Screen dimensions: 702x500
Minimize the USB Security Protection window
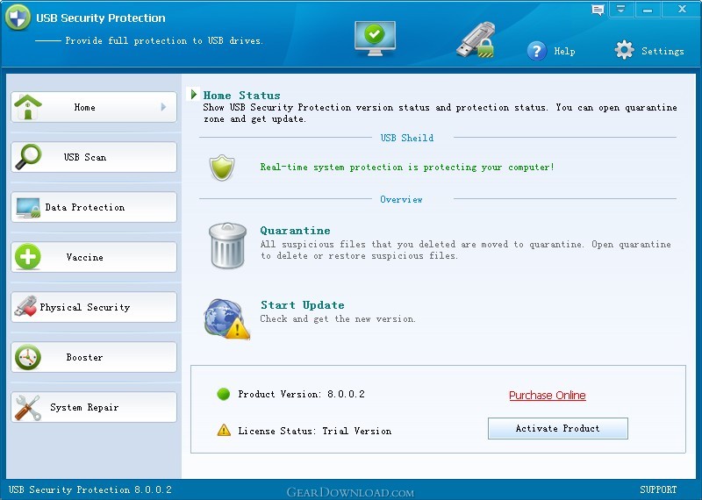(648, 10)
